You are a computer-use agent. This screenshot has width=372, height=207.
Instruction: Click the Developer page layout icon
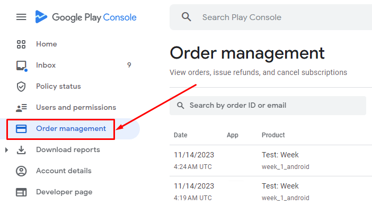pyautogui.click(x=21, y=192)
